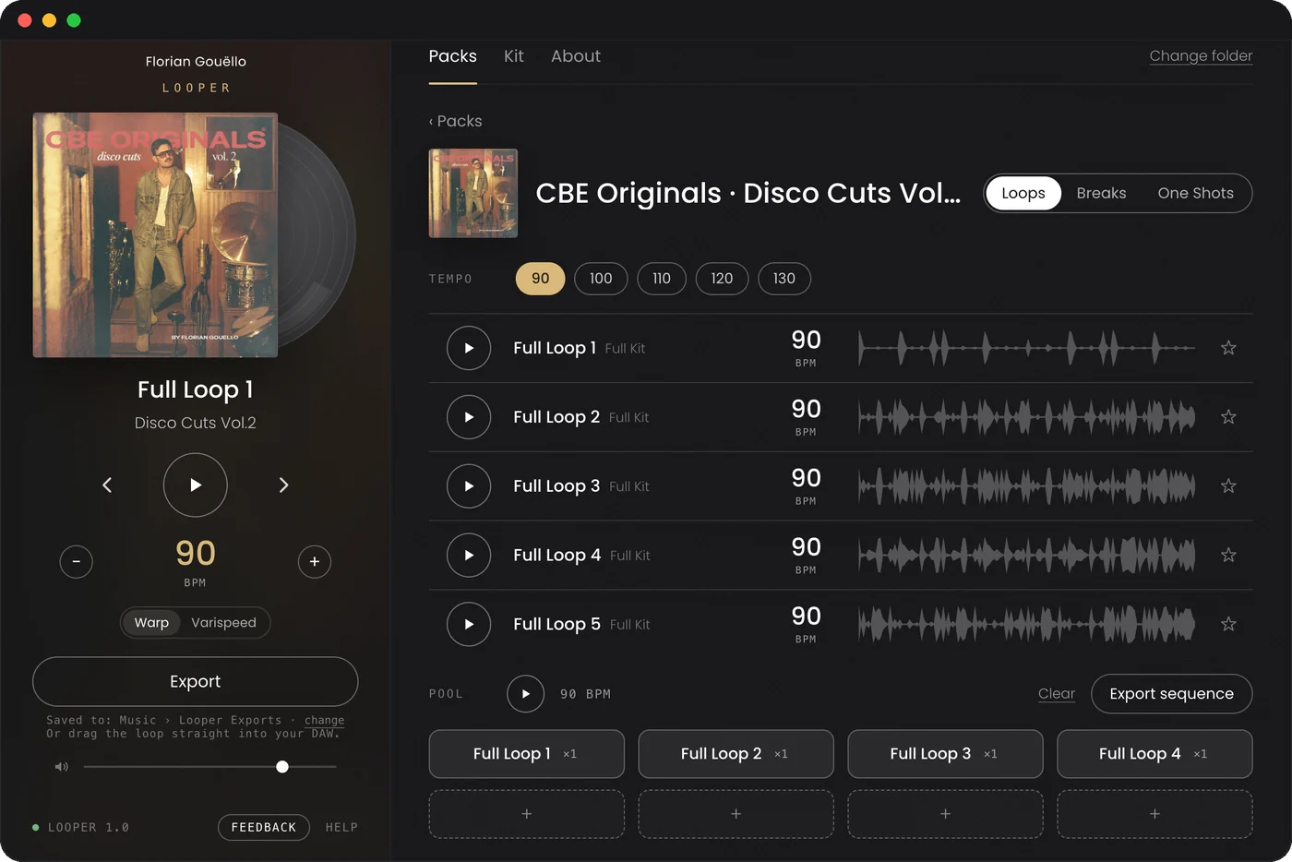Image resolution: width=1292 pixels, height=862 pixels.
Task: Play Full Loop 2 in the loop list
Action: click(x=469, y=417)
